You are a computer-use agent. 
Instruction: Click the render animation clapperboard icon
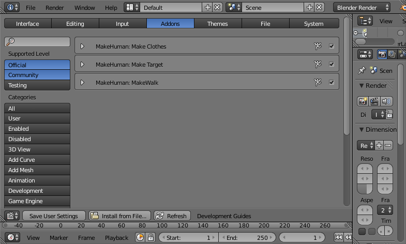coord(374,101)
